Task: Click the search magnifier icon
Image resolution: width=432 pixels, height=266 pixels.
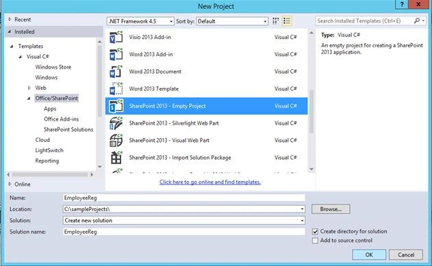Action: [x=416, y=21]
